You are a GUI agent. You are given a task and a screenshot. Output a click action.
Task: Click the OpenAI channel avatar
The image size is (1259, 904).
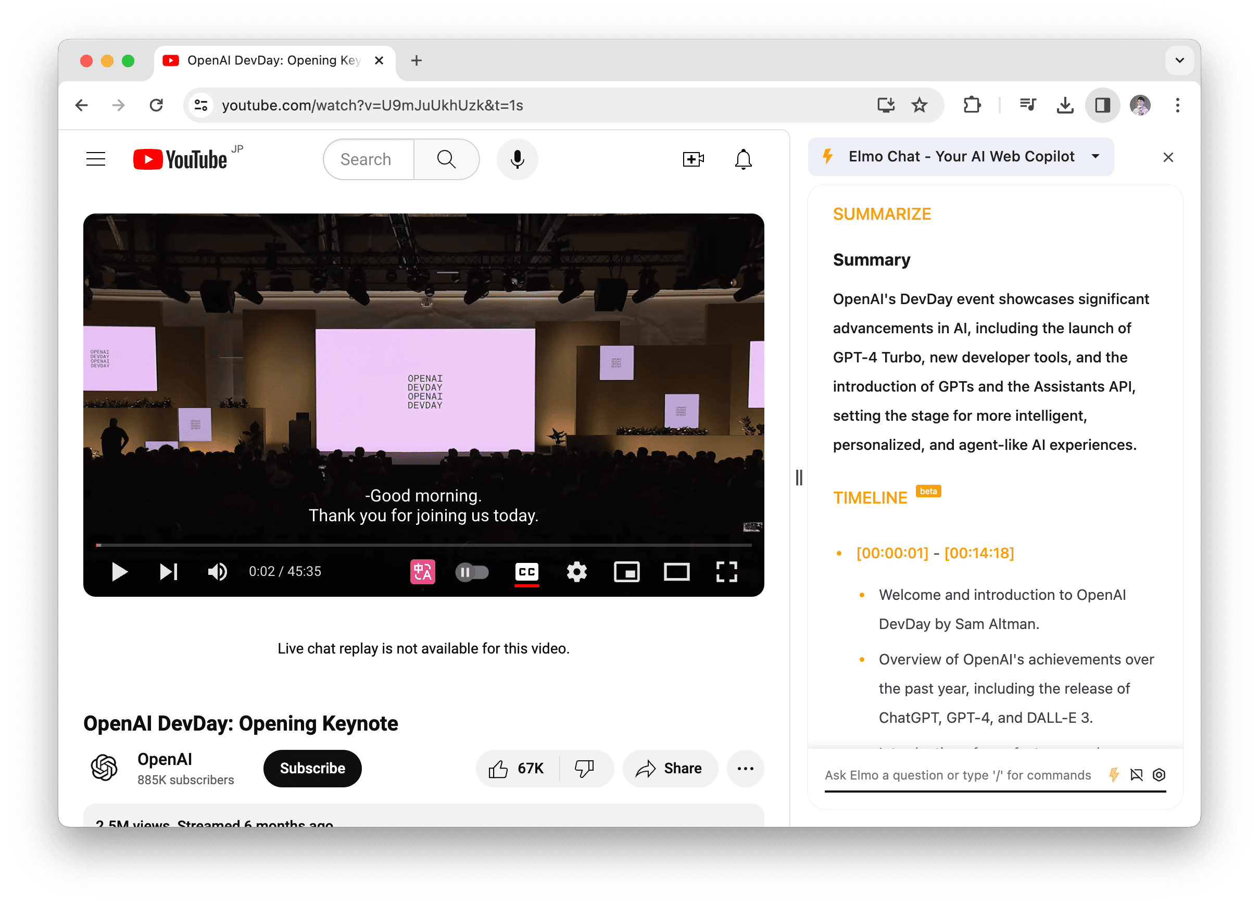point(104,768)
